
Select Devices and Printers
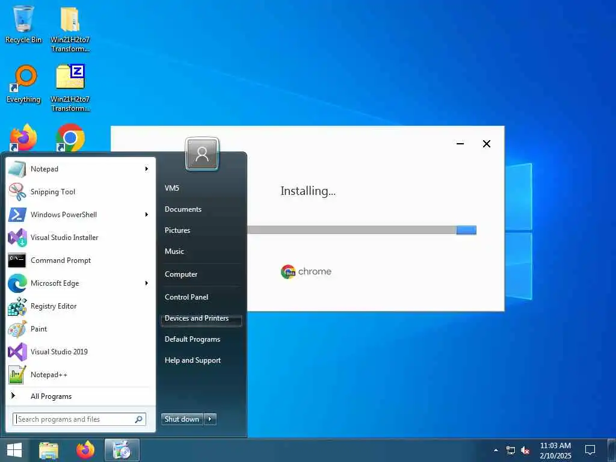tap(201, 319)
